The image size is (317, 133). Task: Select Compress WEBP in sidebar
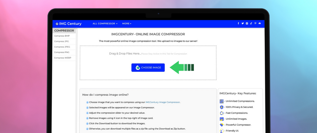(64, 58)
